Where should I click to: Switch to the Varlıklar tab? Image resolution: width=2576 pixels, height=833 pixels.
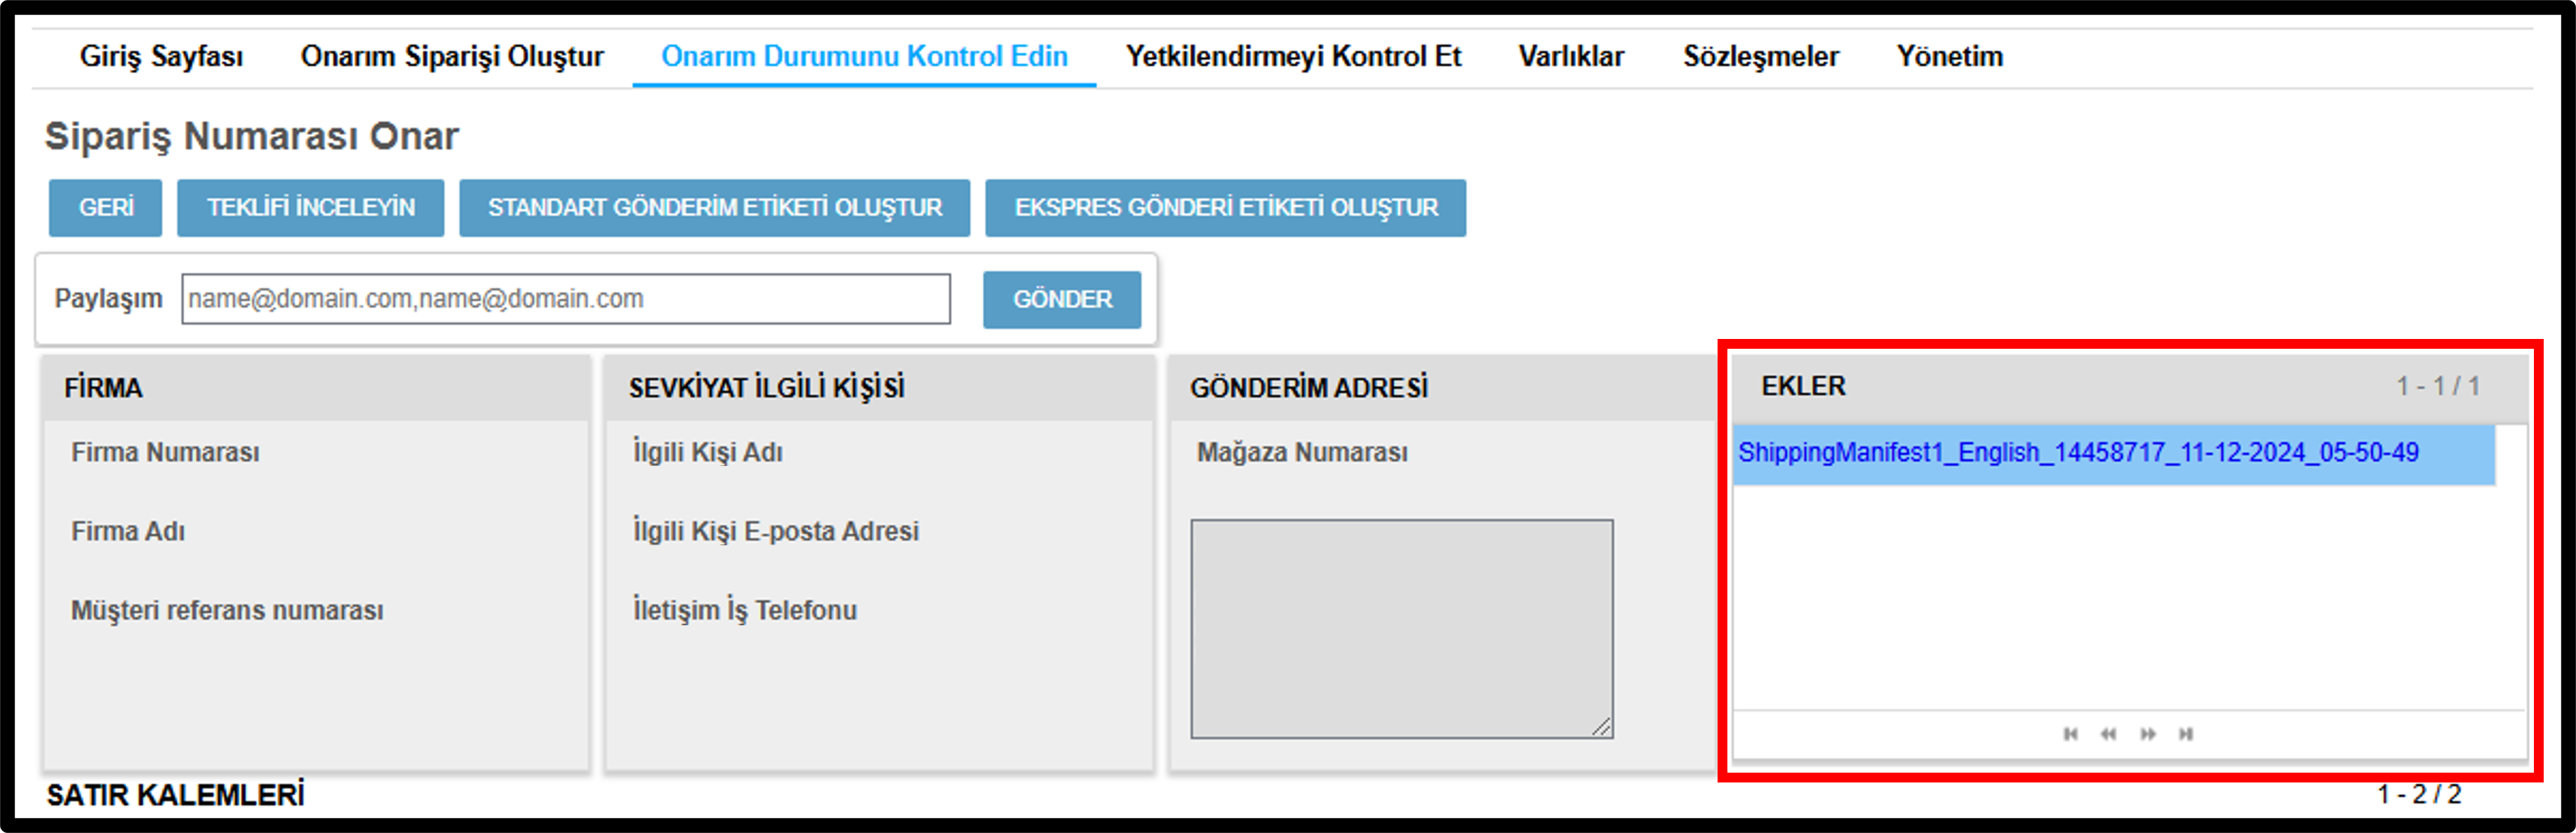(x=1571, y=56)
